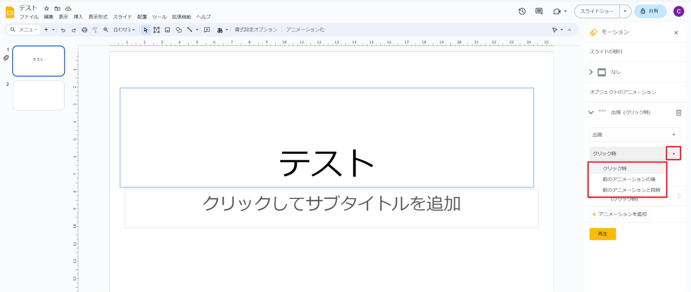Image resolution: width=691 pixels, height=292 pixels.
Task: Close the モーション panel
Action: [676, 33]
